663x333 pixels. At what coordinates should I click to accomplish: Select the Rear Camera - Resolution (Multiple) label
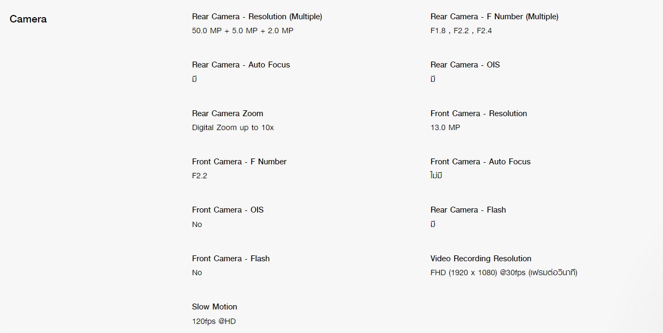257,17
